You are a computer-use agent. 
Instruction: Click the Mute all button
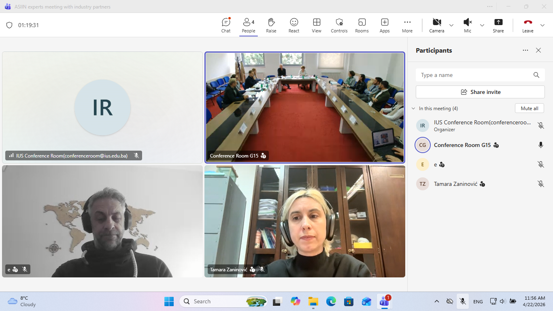[529, 109]
